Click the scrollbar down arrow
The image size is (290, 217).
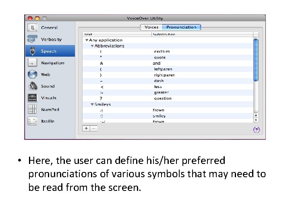click(x=256, y=120)
